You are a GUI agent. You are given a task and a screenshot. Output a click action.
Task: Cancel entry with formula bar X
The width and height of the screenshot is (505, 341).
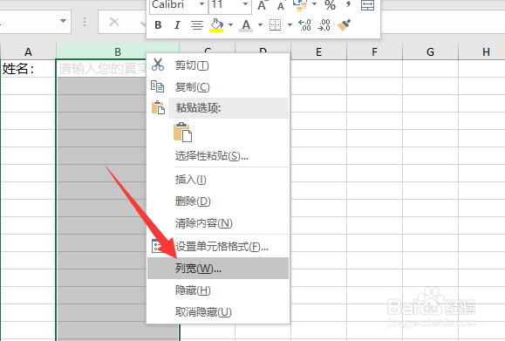pyautogui.click(x=114, y=22)
